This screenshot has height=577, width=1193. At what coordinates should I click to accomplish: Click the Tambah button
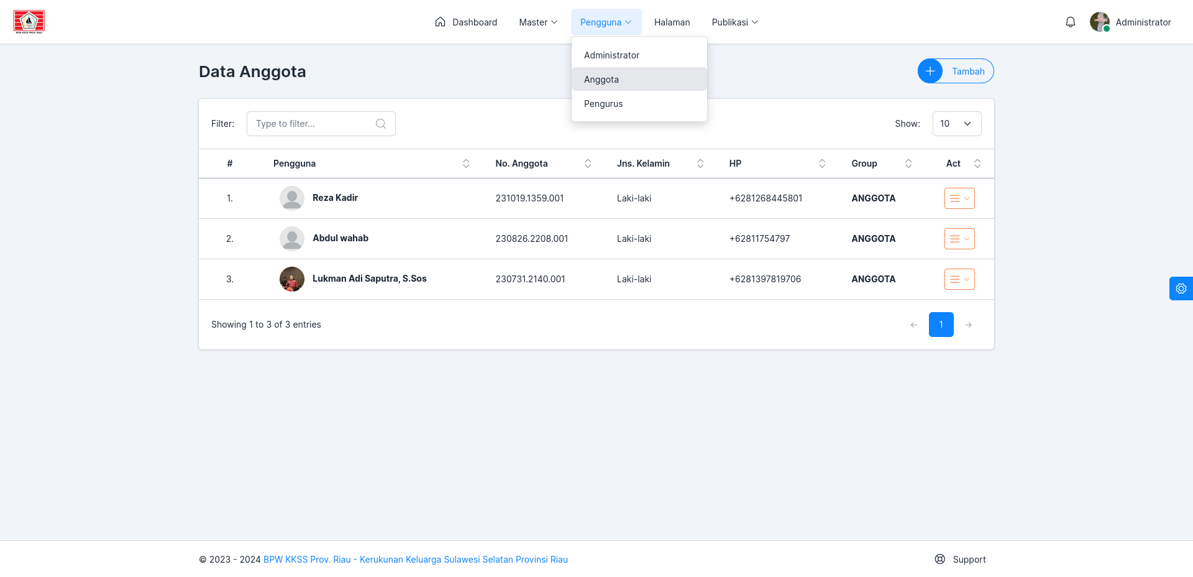(x=956, y=71)
